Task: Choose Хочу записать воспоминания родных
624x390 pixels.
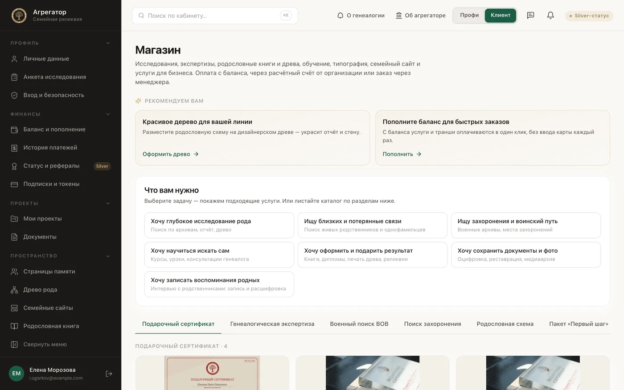Action: click(x=219, y=284)
